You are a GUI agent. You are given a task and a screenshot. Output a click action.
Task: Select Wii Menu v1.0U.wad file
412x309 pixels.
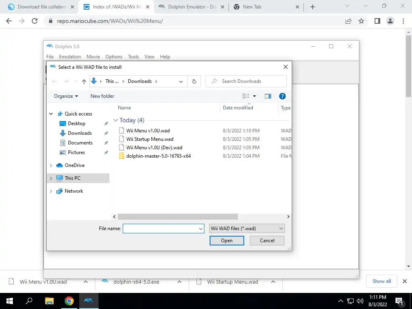coord(148,131)
